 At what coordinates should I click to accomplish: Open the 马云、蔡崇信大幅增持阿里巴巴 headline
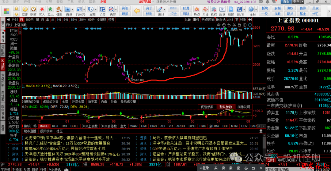tap(180, 138)
